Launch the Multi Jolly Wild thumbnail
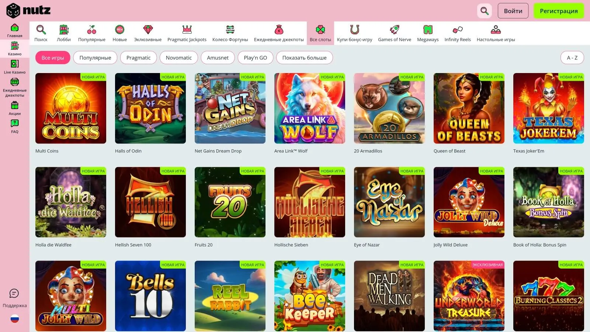Image resolution: width=590 pixels, height=332 pixels. point(71,296)
